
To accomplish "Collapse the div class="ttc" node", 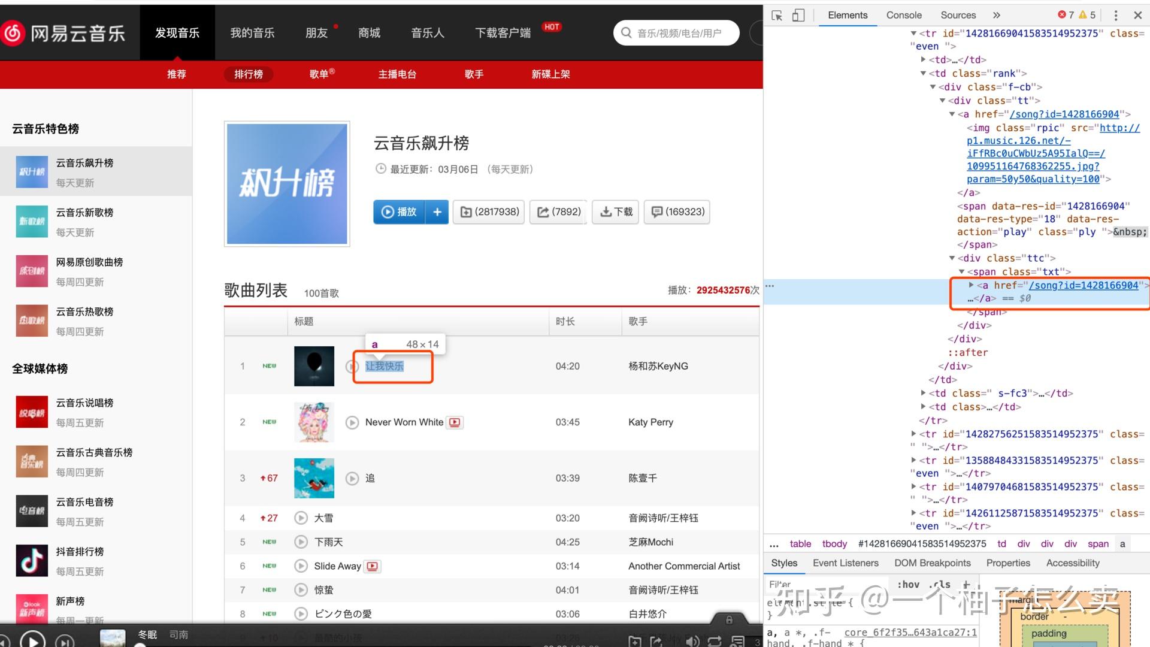I will click(952, 258).
